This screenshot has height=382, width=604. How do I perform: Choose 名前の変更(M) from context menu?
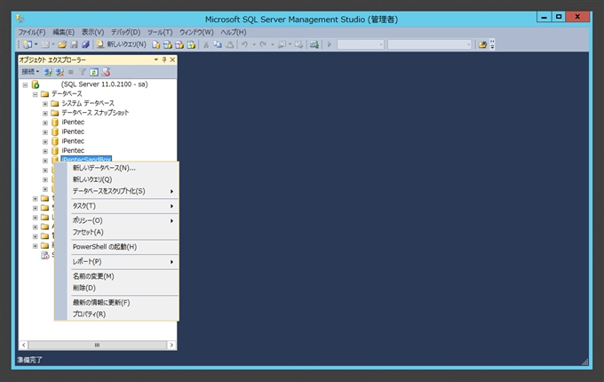pyautogui.click(x=116, y=276)
